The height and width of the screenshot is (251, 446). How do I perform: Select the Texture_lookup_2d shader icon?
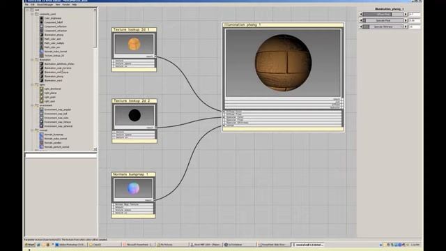coord(42,56)
